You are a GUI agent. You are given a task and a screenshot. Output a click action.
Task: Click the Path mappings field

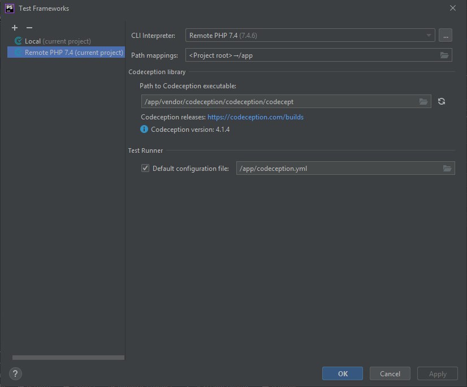319,55
